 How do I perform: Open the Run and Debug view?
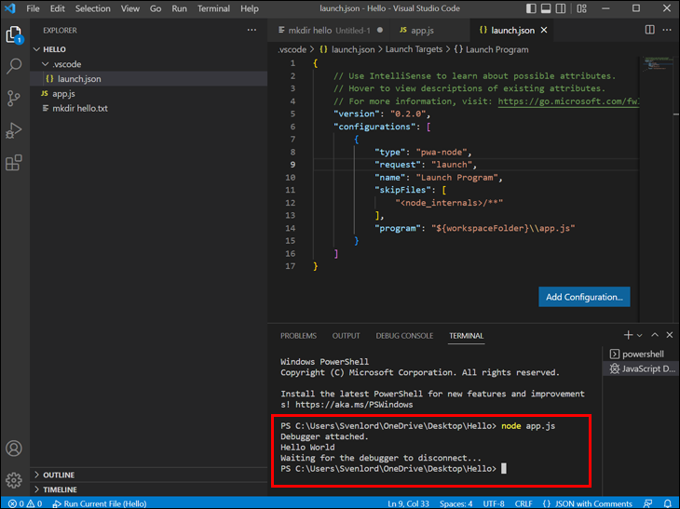pyautogui.click(x=14, y=130)
